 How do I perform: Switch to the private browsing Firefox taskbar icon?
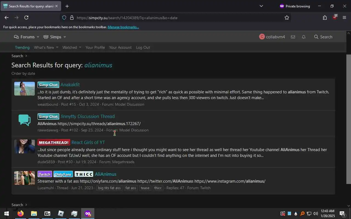(x=88, y=214)
